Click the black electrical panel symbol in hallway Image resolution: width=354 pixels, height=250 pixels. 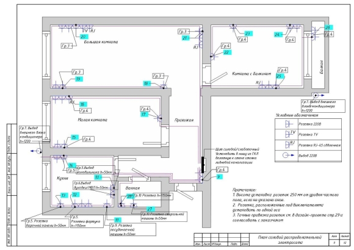point(203,165)
